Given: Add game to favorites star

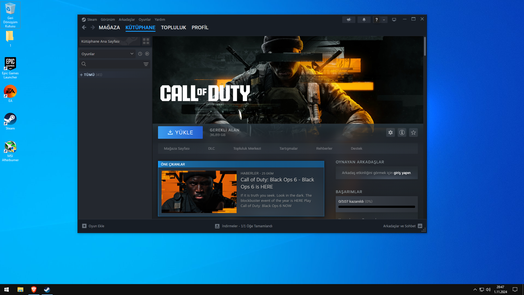Looking at the screenshot, I should click(413, 132).
